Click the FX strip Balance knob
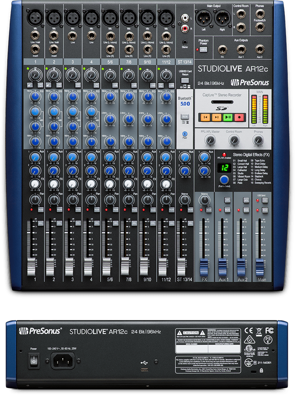 (204, 200)
